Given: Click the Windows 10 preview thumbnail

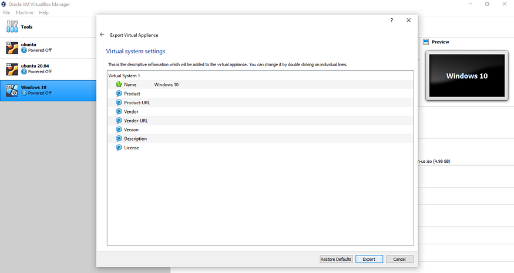Looking at the screenshot, I should tap(467, 76).
